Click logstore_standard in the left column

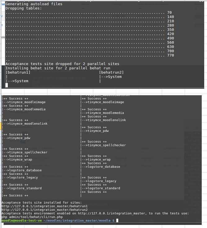(25, 188)
